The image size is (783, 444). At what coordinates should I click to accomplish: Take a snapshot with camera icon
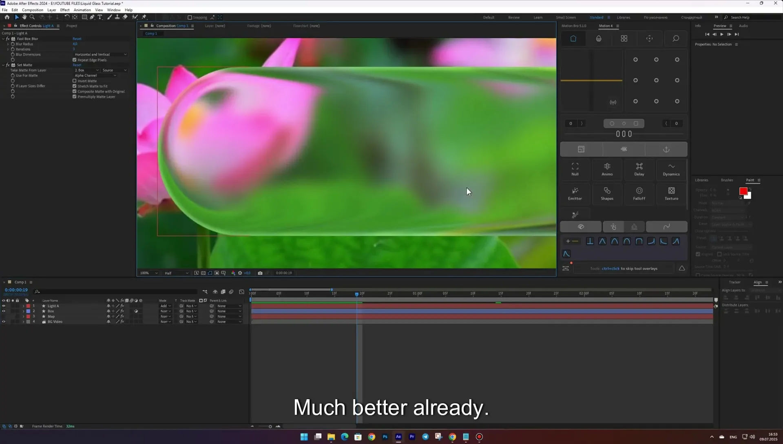(x=260, y=273)
